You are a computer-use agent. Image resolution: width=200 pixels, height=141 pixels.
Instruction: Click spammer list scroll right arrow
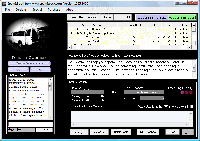click(190, 47)
